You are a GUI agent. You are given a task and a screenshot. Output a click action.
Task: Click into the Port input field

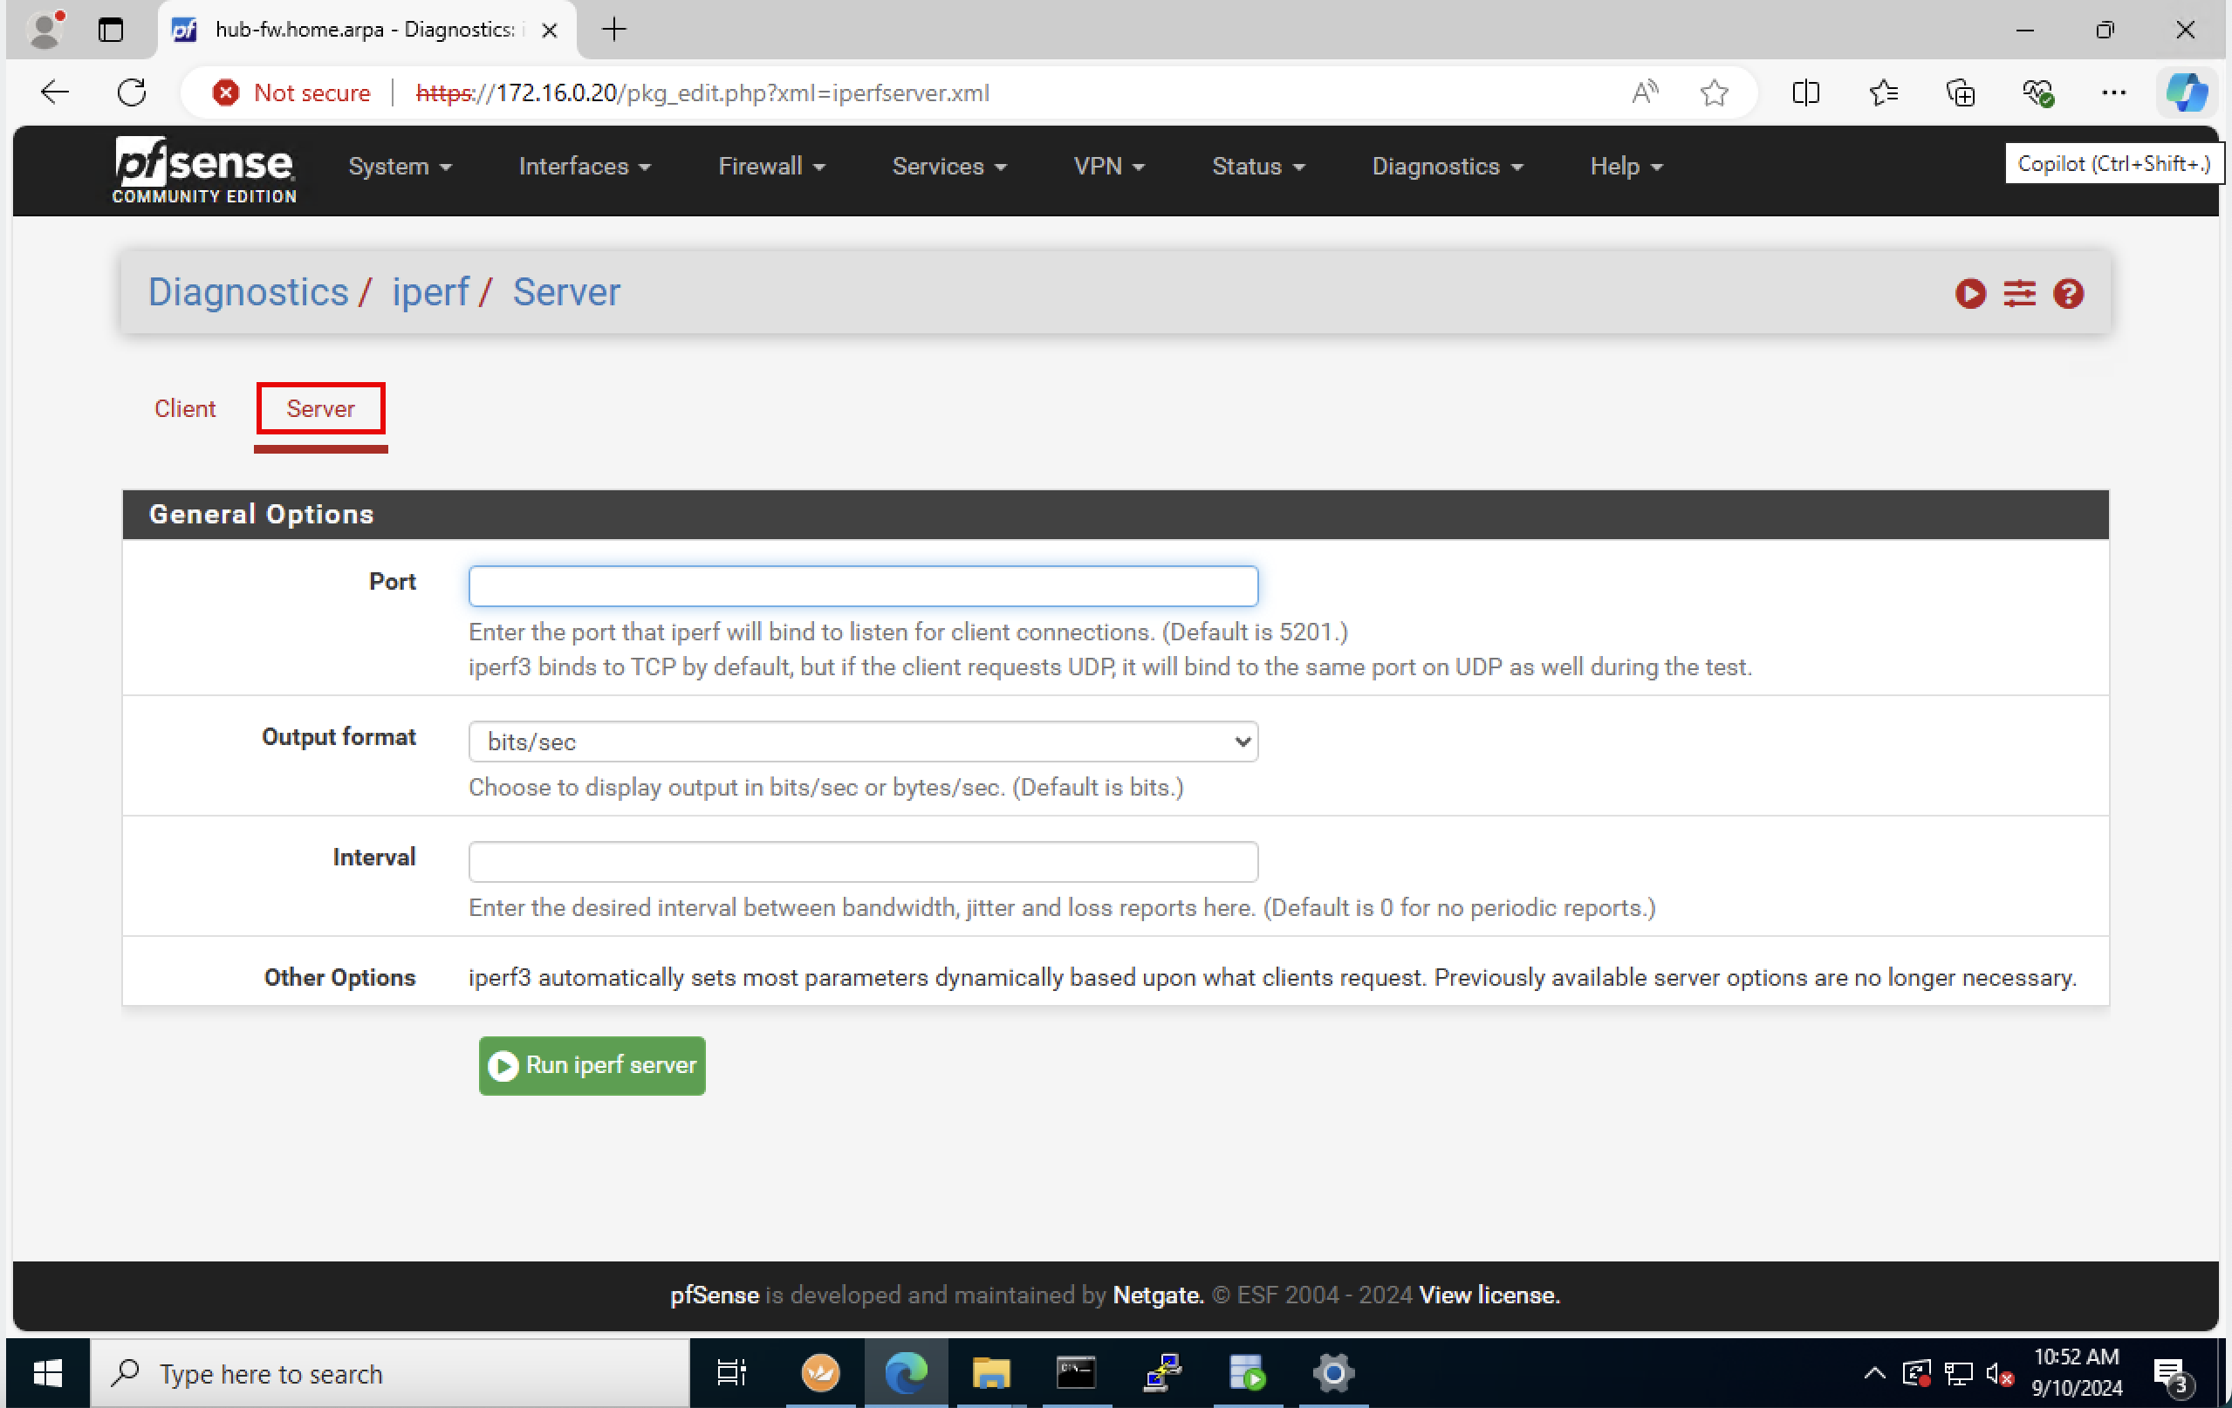[862, 586]
